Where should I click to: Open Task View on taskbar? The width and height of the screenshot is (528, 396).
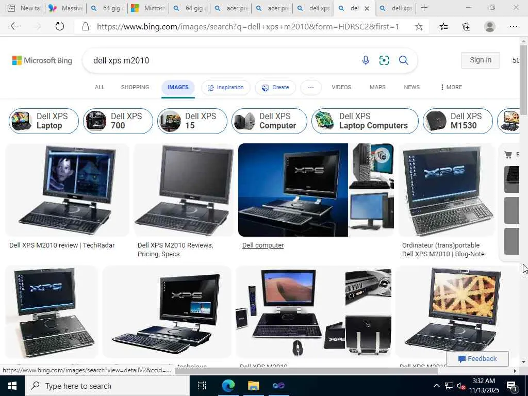202,386
